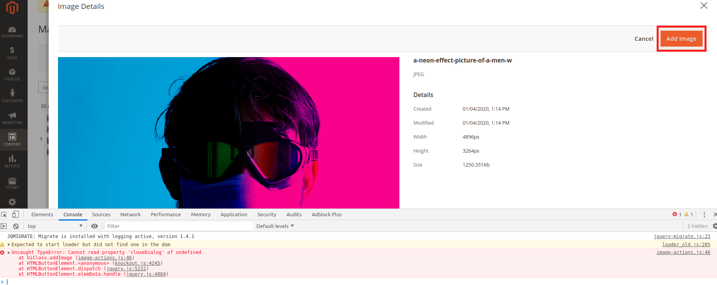Open the Memory tab
The image size is (717, 285).
coord(201,214)
